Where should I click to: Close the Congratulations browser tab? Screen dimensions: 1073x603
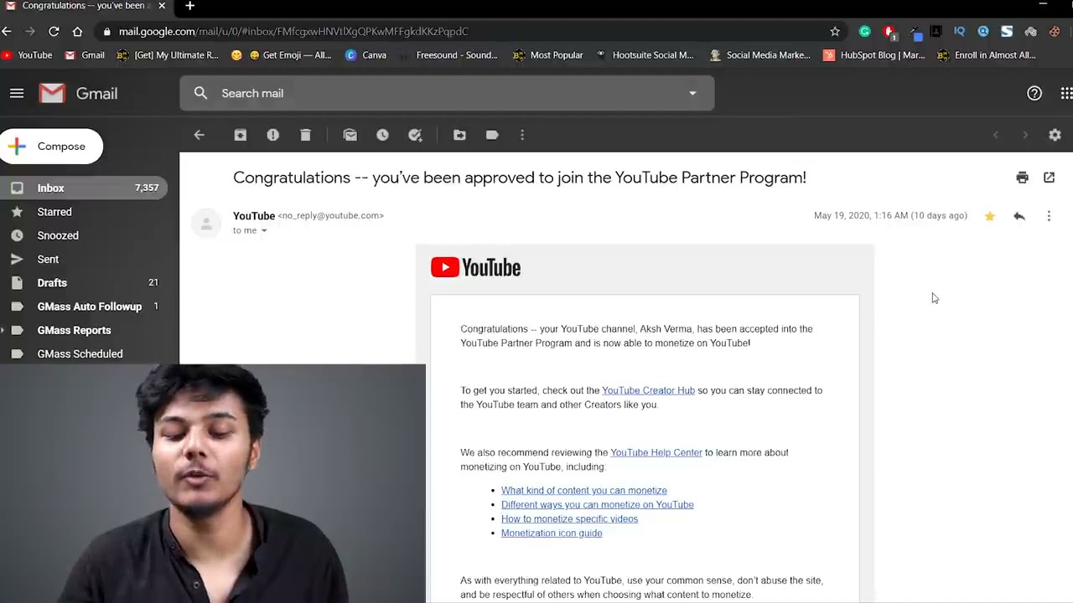tap(162, 6)
